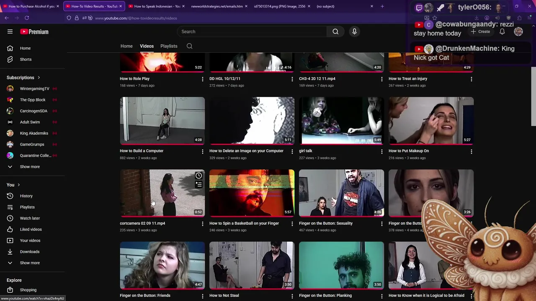Play the How to Not Steal thumbnail
Screen dimensions: 536x301
[x=252, y=265]
